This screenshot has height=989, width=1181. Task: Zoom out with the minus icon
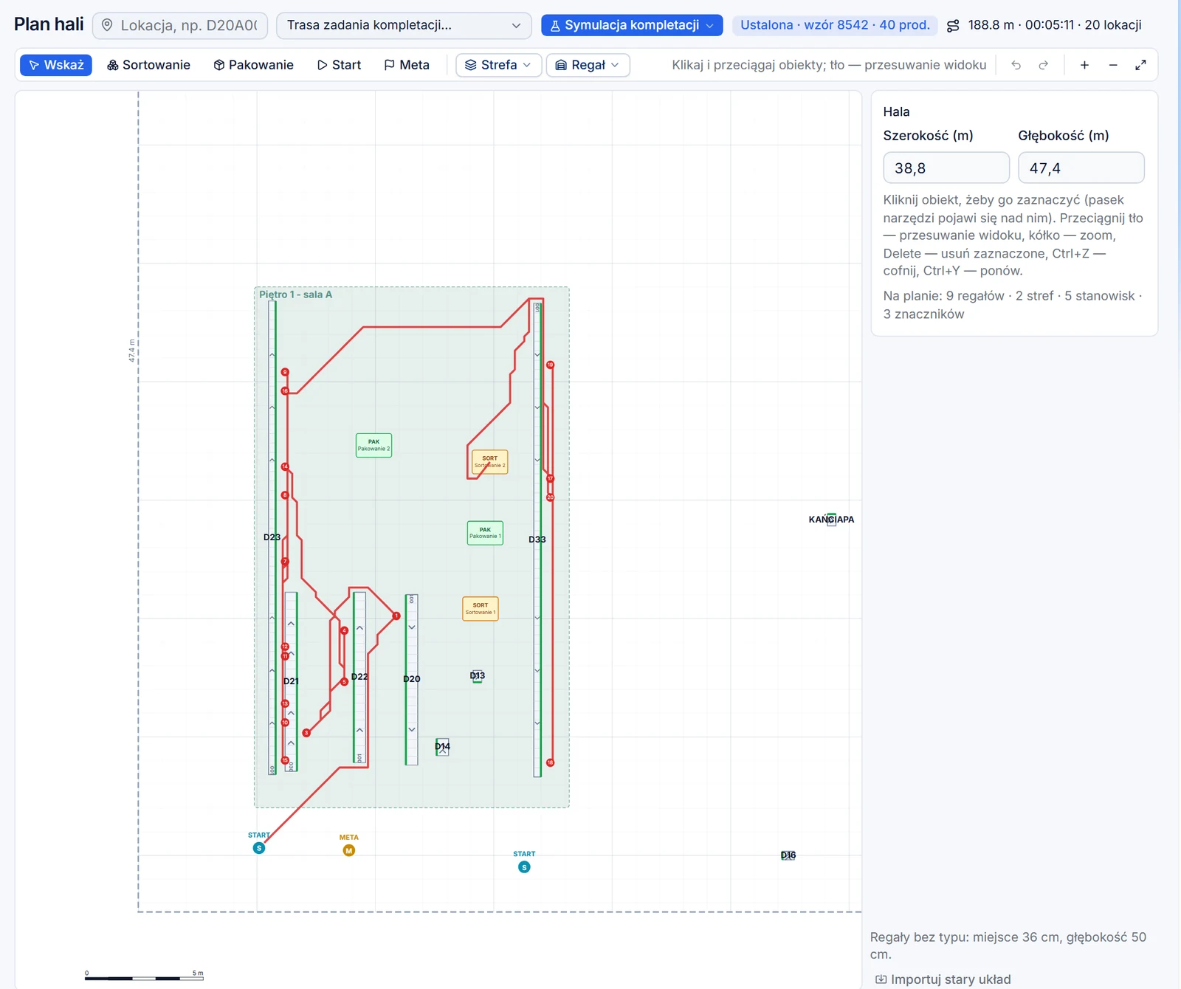coord(1113,65)
